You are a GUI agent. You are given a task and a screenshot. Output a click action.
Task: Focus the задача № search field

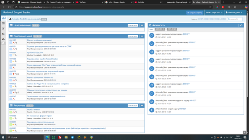235,19
